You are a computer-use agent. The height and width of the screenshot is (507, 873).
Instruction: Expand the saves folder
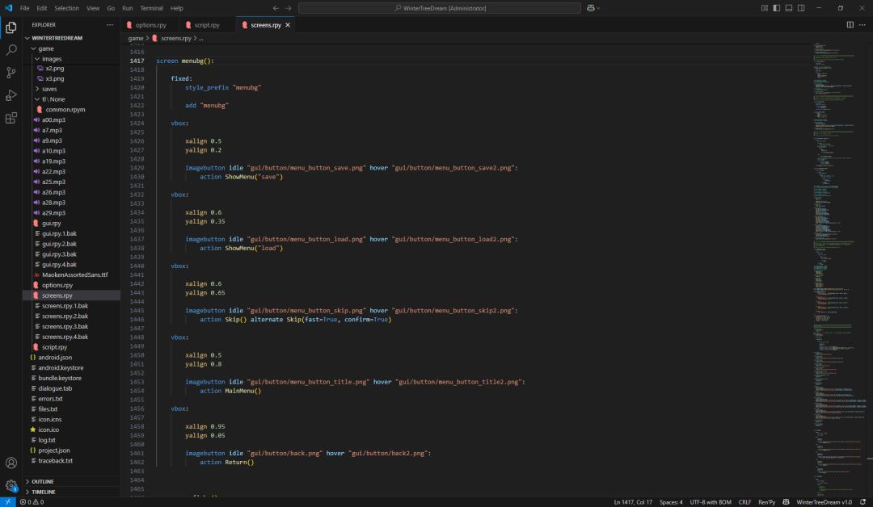point(48,89)
